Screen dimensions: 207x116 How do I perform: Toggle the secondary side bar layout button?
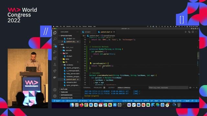(x=195, y=29)
